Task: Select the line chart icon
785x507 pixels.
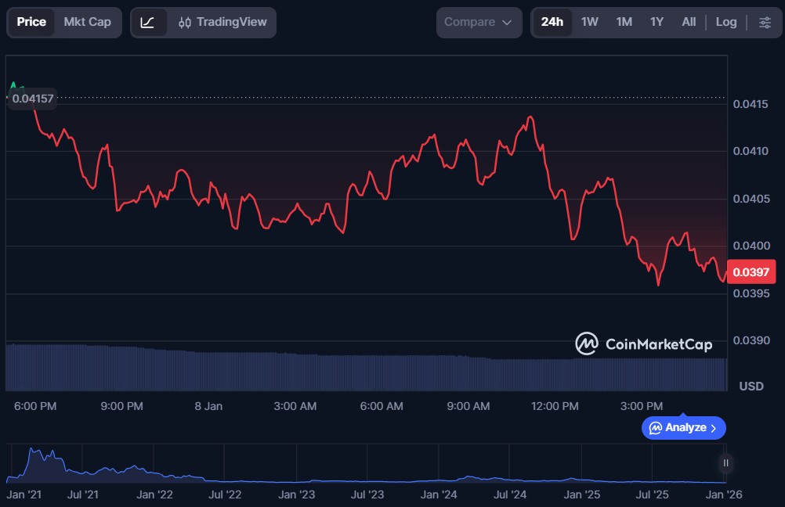Action: point(148,23)
